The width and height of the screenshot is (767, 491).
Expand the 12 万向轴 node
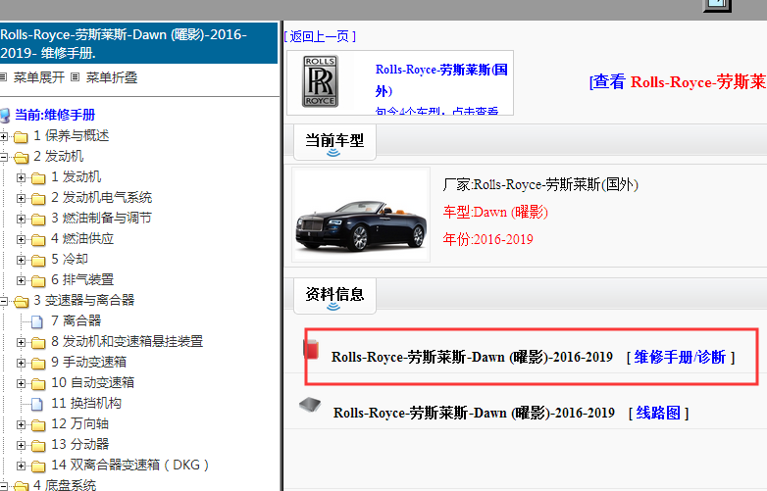(x=21, y=424)
